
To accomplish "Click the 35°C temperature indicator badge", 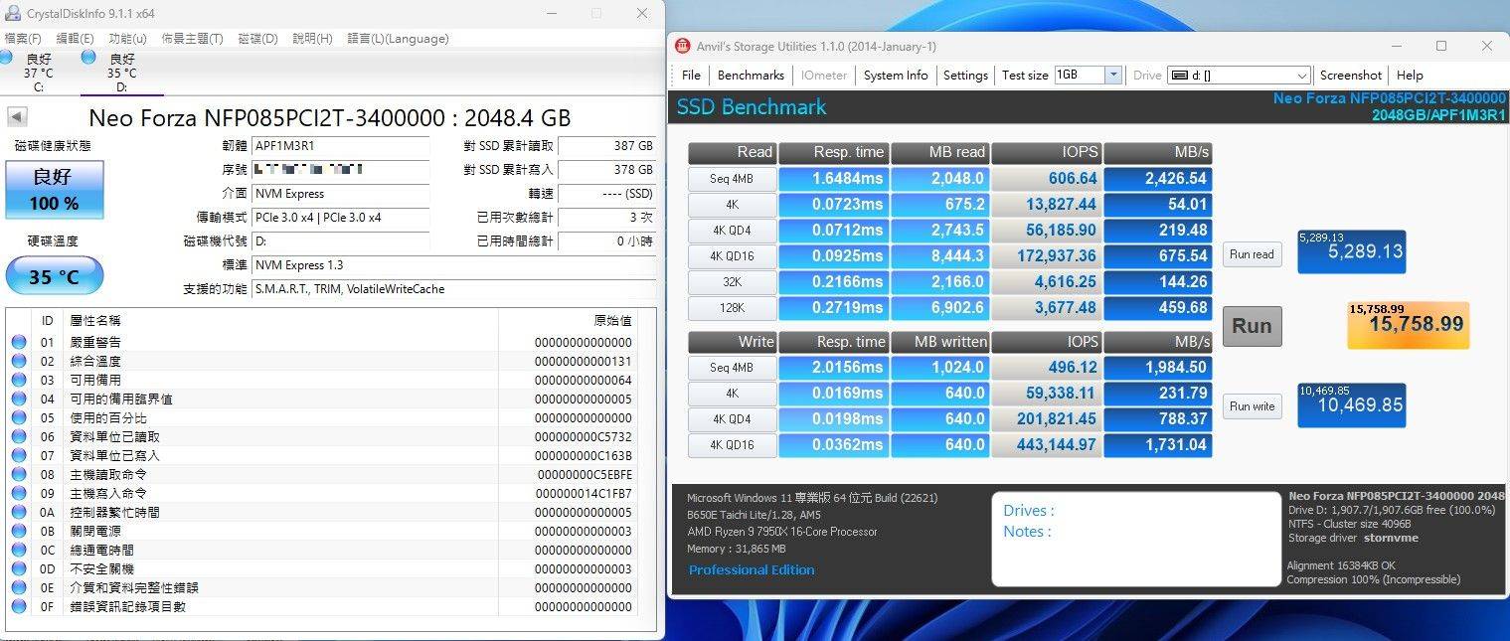I will [54, 275].
